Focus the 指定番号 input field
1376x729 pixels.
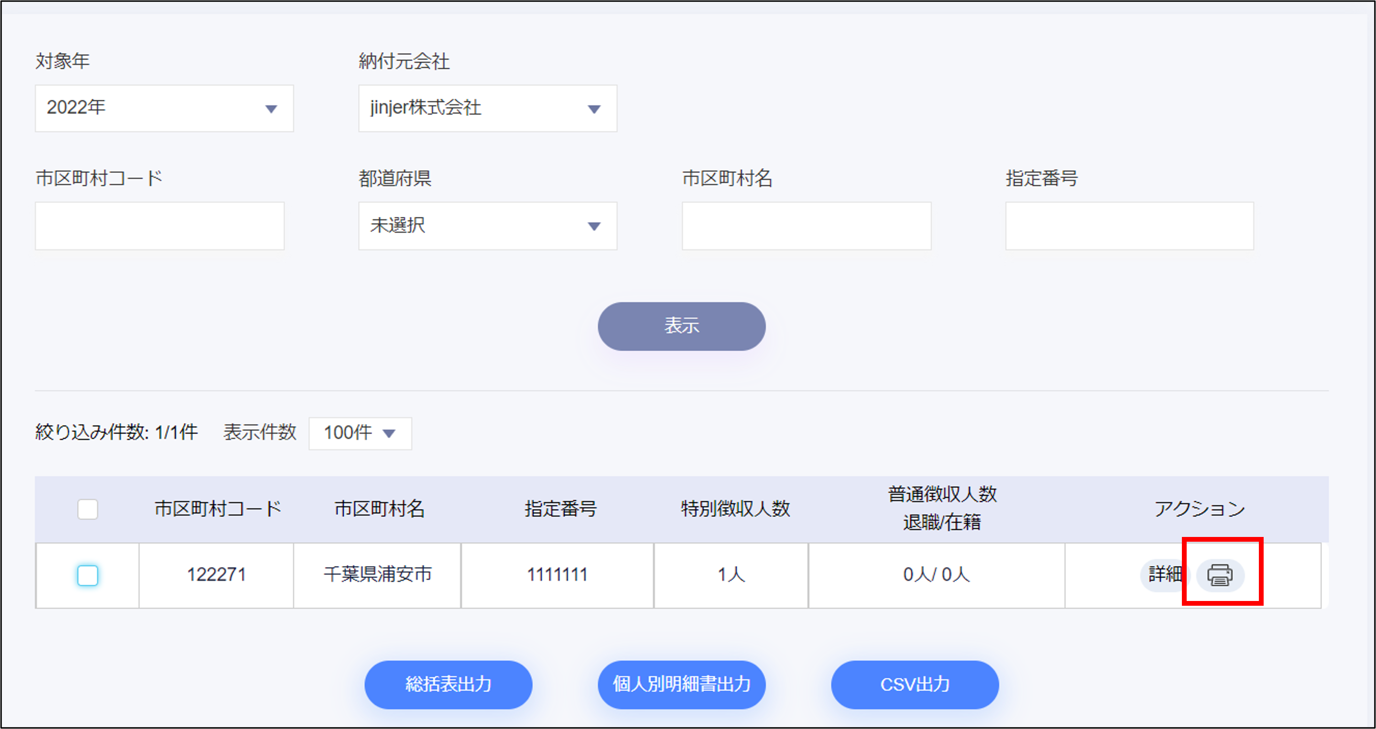tap(1129, 226)
